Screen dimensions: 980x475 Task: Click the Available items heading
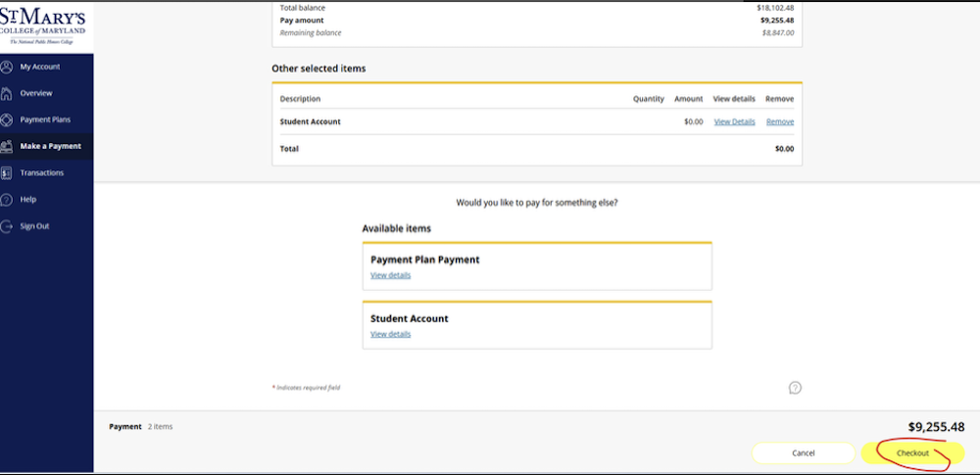point(396,229)
